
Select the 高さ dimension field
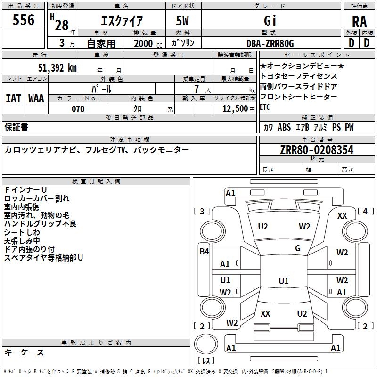pyautogui.click(x=357, y=169)
